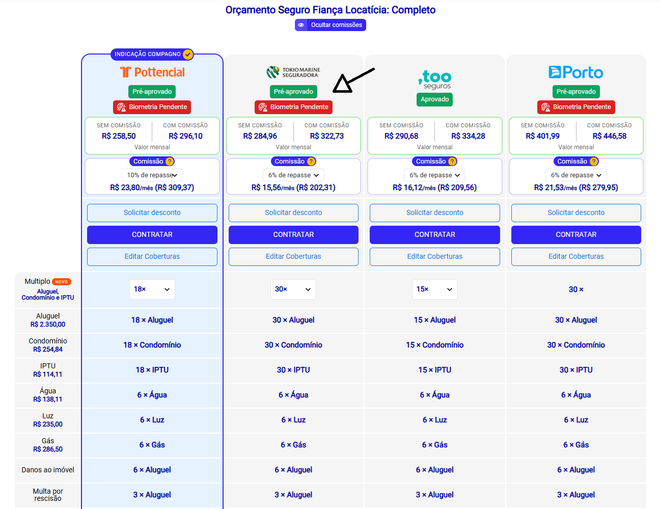Screen dimensions: 660x509
Task: Click fingerprint icon in Porto Biometria Pendente
Action: pos(545,107)
